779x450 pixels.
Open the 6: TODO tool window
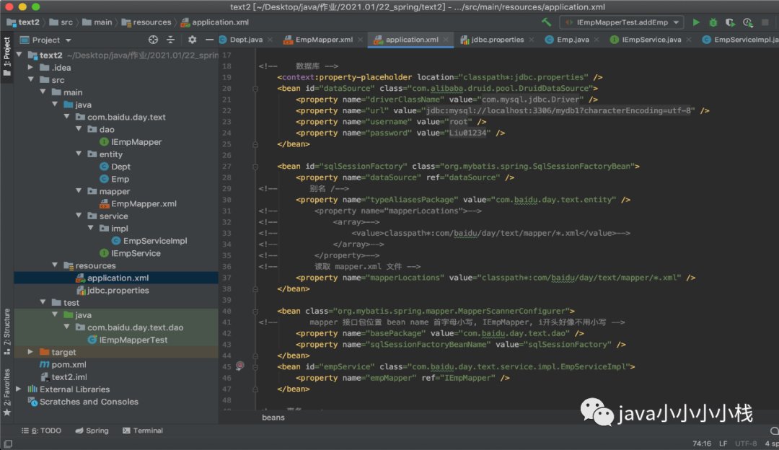point(45,431)
